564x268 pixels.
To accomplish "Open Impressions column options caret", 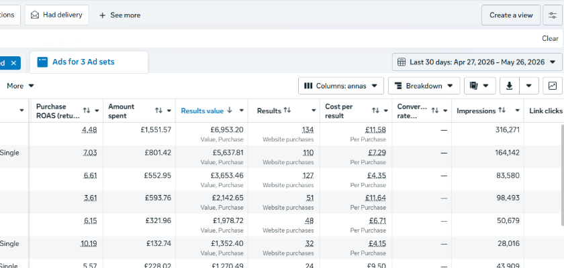I will coord(518,111).
